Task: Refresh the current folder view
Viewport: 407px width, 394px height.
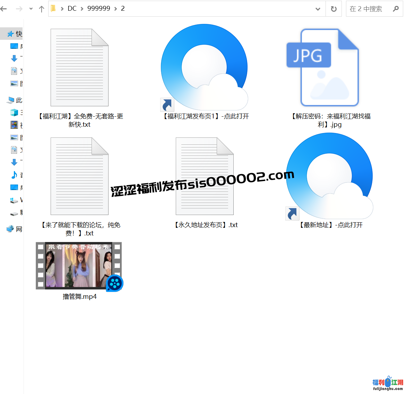Action: (x=334, y=9)
